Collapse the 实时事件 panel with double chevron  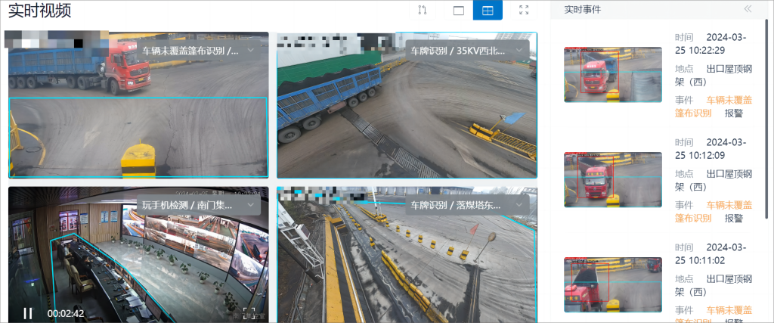coord(748,9)
